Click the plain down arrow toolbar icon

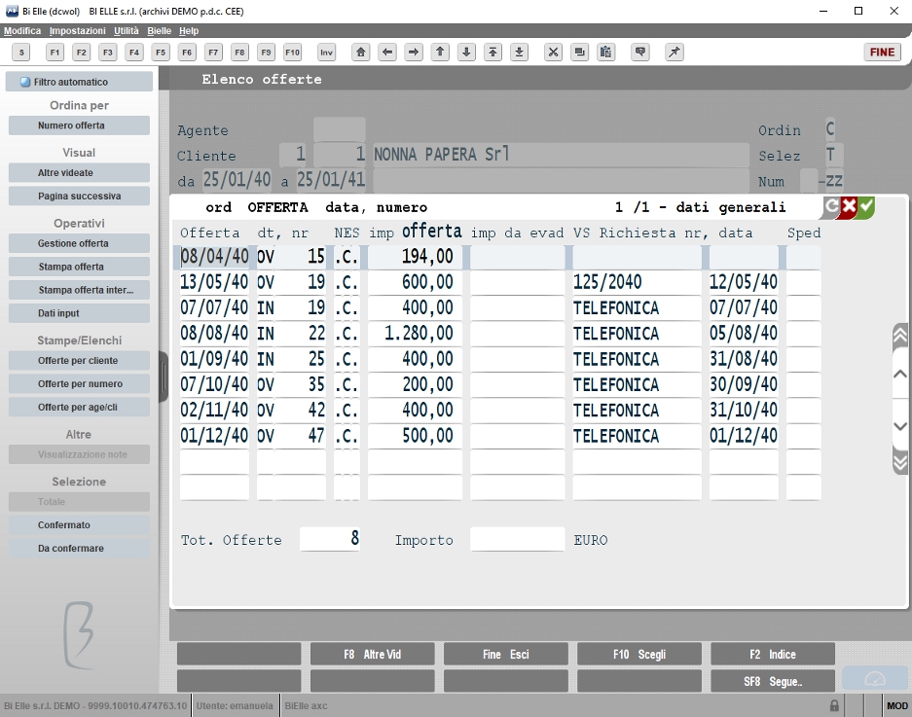[x=466, y=53]
